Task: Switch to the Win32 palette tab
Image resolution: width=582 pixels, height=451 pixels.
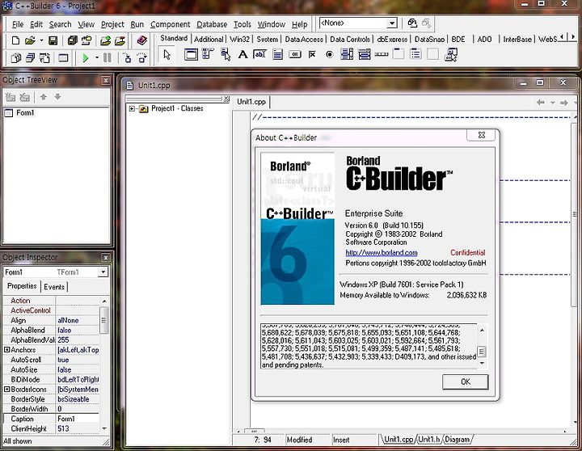Action: 239,40
